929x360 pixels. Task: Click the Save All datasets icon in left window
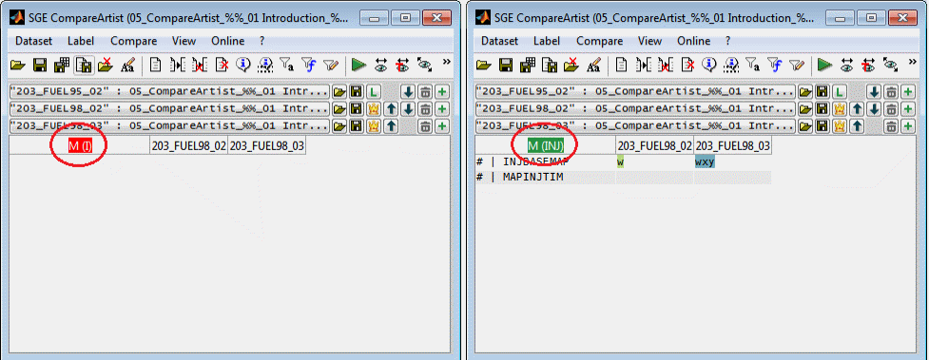coord(62,65)
